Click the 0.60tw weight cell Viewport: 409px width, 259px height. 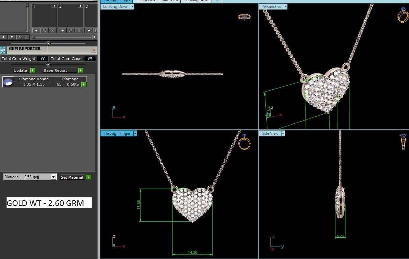click(73, 84)
